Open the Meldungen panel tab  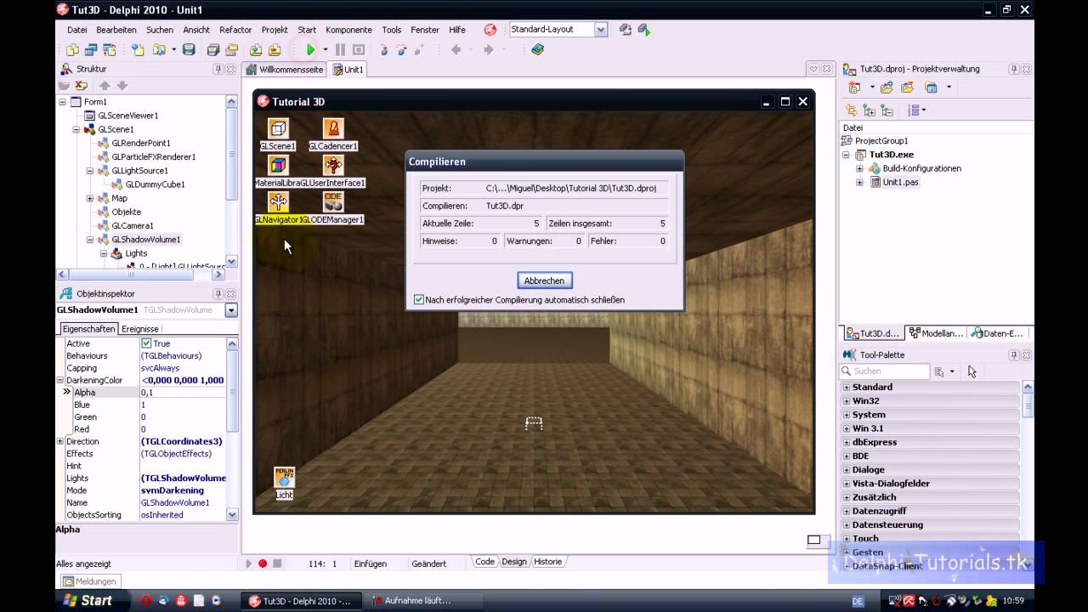[89, 581]
